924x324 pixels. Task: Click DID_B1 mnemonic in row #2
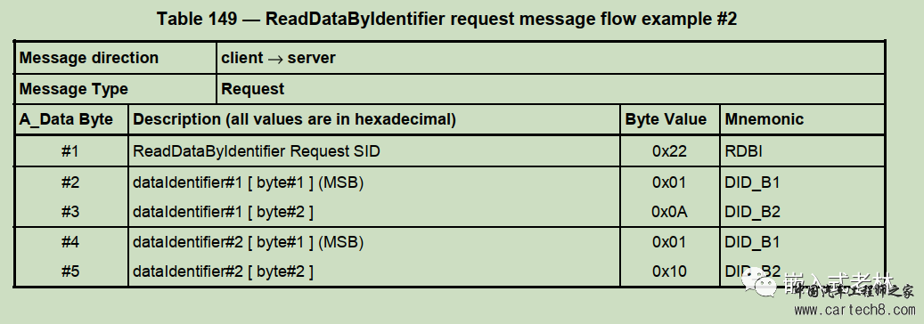tap(753, 182)
